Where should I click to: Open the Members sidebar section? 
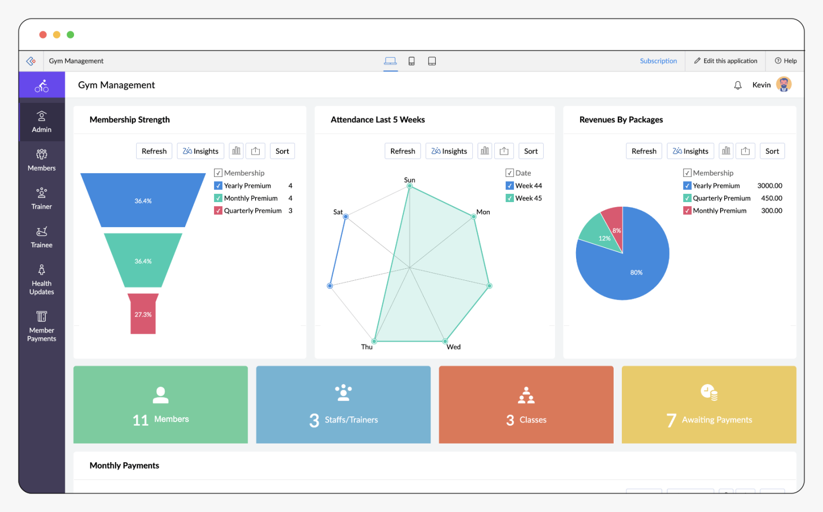[42, 160]
